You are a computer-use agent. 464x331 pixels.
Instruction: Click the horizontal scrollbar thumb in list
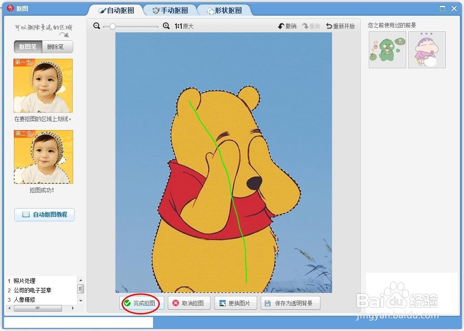point(38,308)
